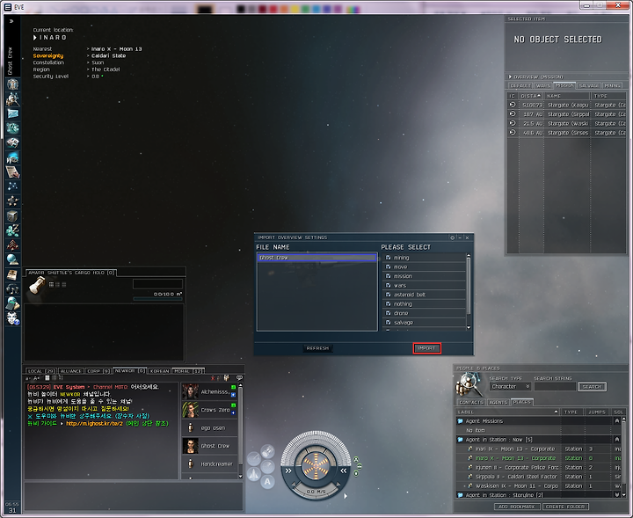Switch to the MINING overview tab
Screen dimensions: 633x518
[x=613, y=85]
